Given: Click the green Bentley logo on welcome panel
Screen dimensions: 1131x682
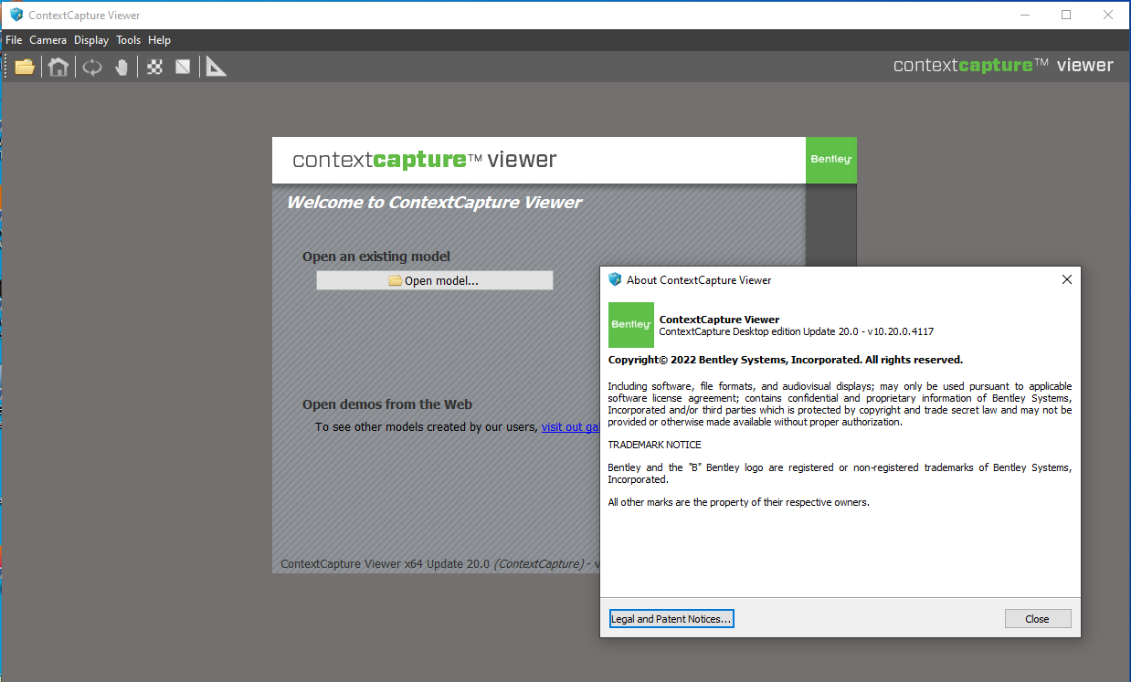Looking at the screenshot, I should click(x=830, y=160).
